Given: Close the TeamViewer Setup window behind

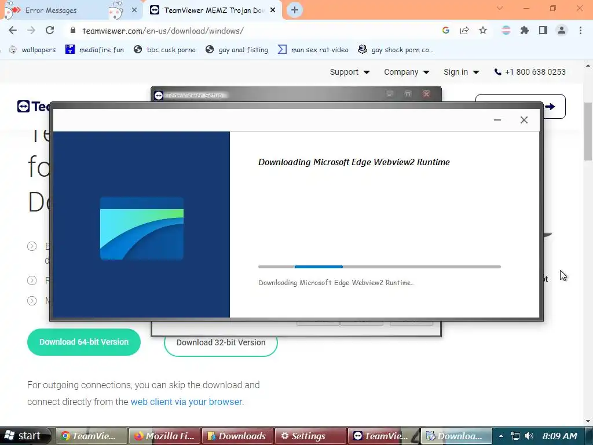Looking at the screenshot, I should tap(426, 94).
